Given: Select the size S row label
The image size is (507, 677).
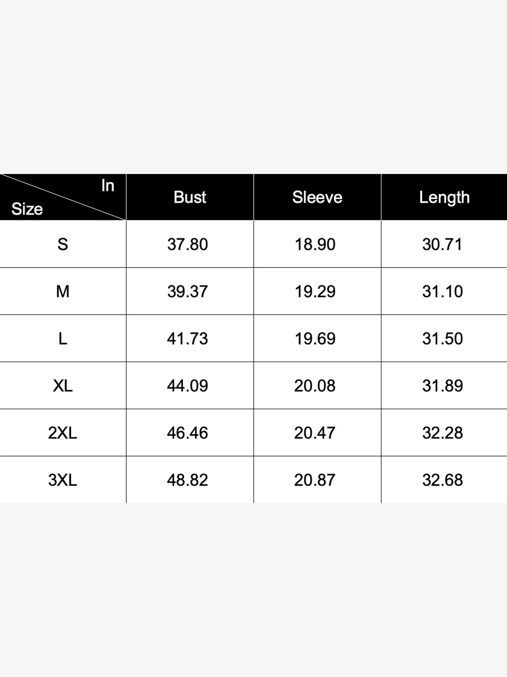Looking at the screenshot, I should tap(63, 244).
